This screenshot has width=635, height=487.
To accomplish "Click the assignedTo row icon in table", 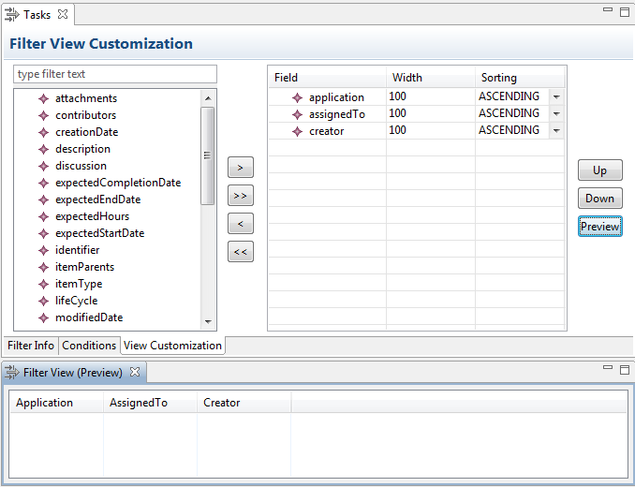I will coord(297,114).
